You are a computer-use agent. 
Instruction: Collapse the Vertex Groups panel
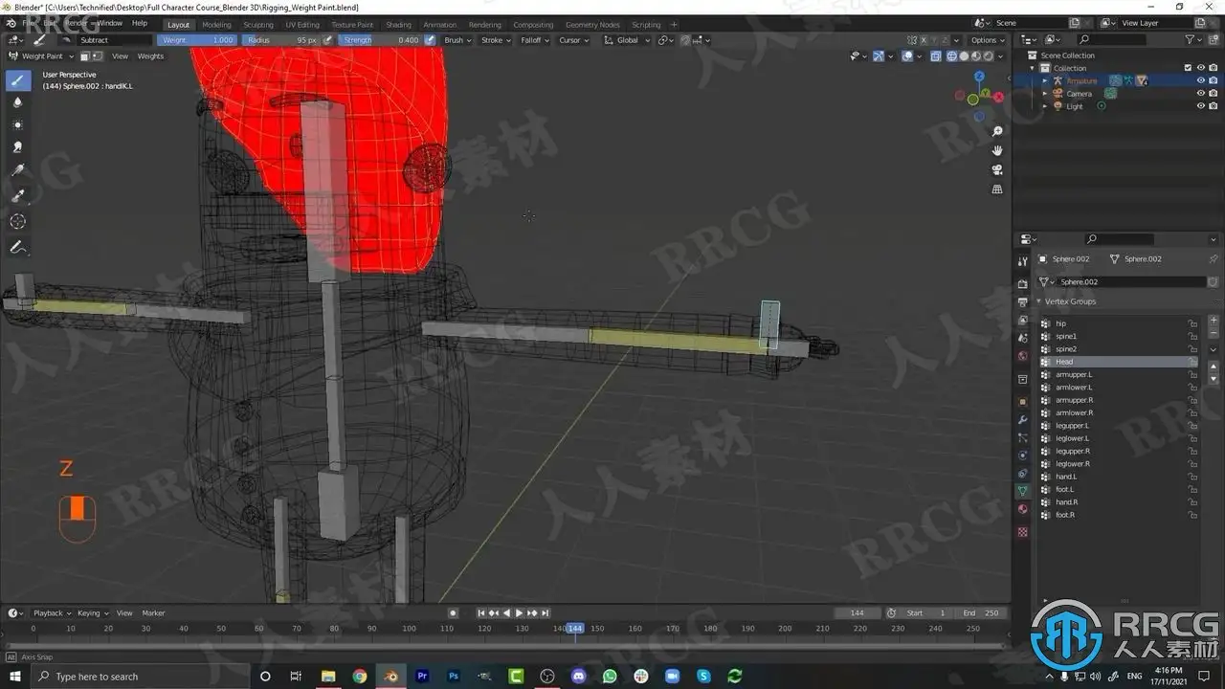coord(1039,301)
